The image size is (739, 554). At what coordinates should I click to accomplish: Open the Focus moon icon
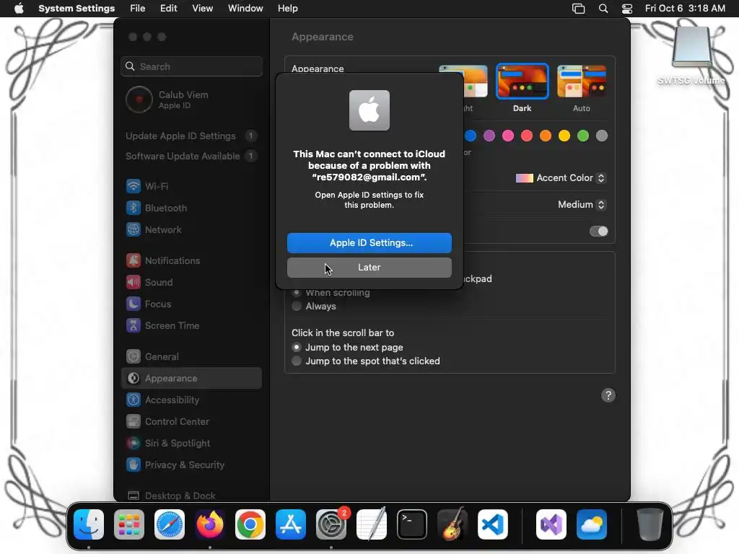click(134, 304)
